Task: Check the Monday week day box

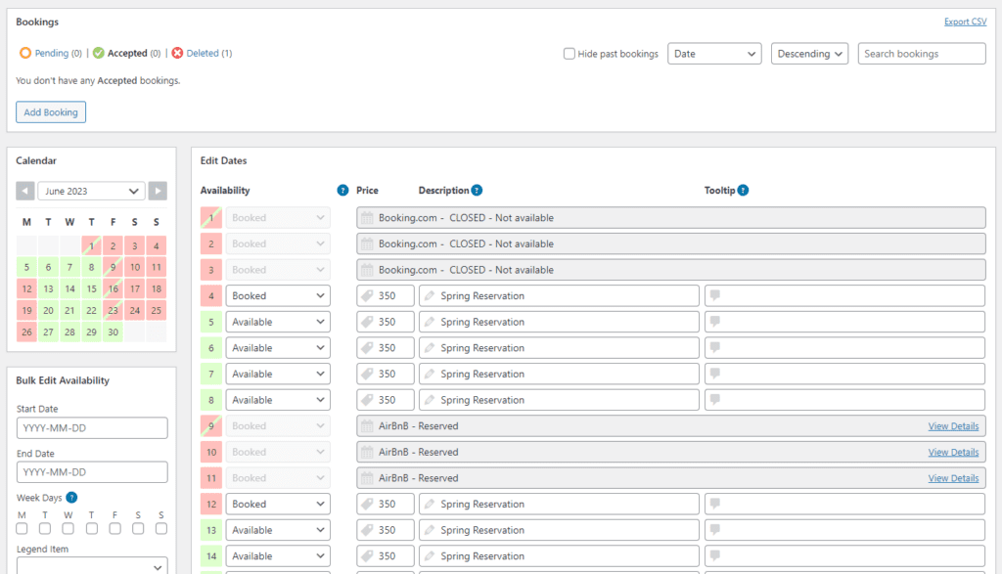Action: [22, 529]
